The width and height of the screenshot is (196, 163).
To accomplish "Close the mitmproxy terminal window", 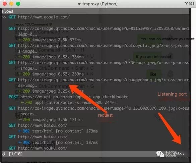I will [x=5, y=4].
